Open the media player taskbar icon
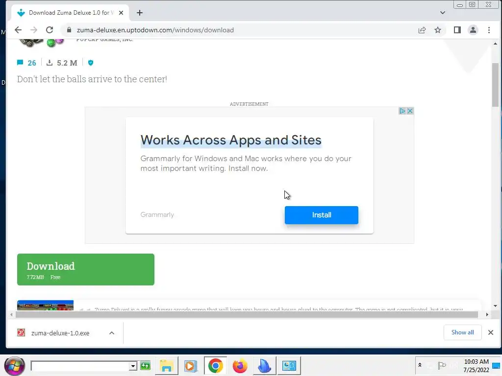The height and width of the screenshot is (376, 502). [x=191, y=366]
